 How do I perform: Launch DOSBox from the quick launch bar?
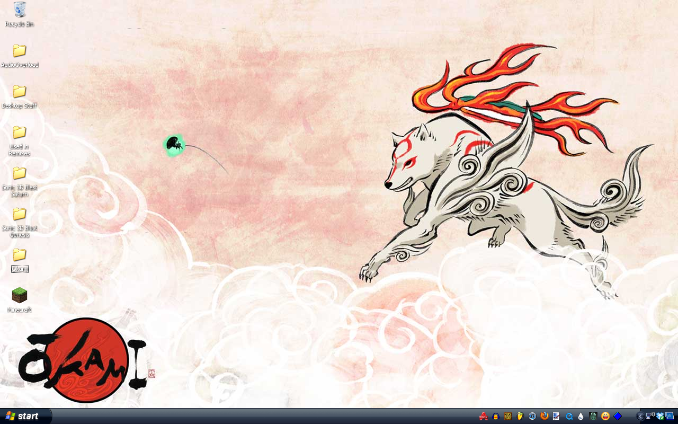(x=508, y=416)
